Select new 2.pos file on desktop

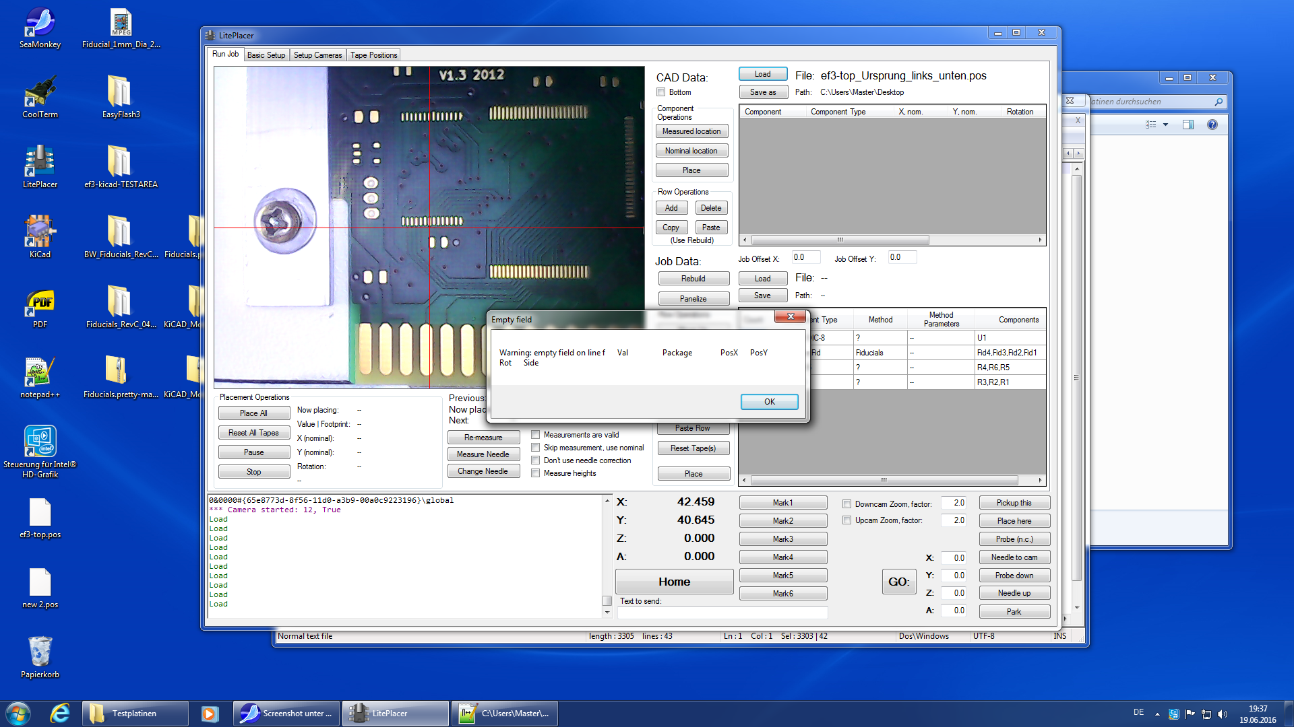click(x=40, y=588)
